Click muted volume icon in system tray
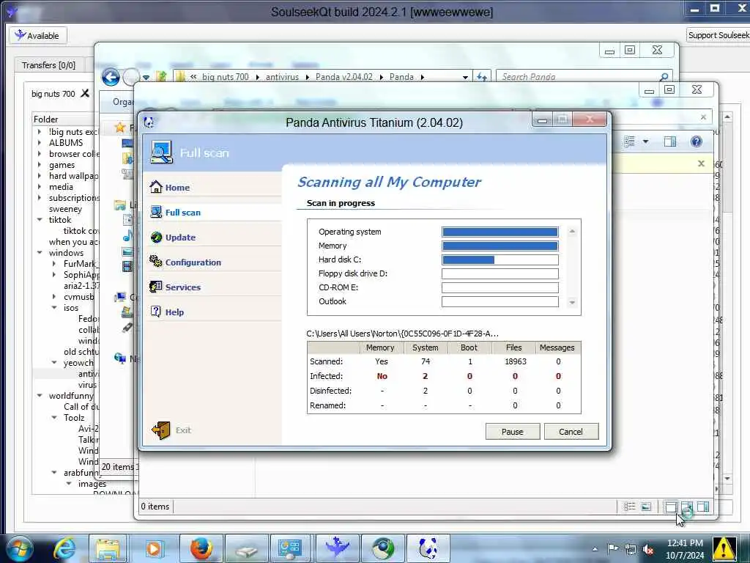Viewport: 750px width, 563px height. coord(649,550)
